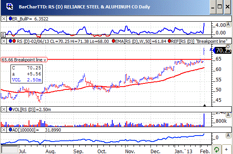
Task: Click the 70.25 current price marker
Action: point(222,51)
